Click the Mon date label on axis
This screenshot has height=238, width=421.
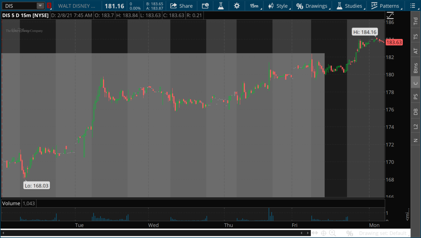tap(374, 225)
